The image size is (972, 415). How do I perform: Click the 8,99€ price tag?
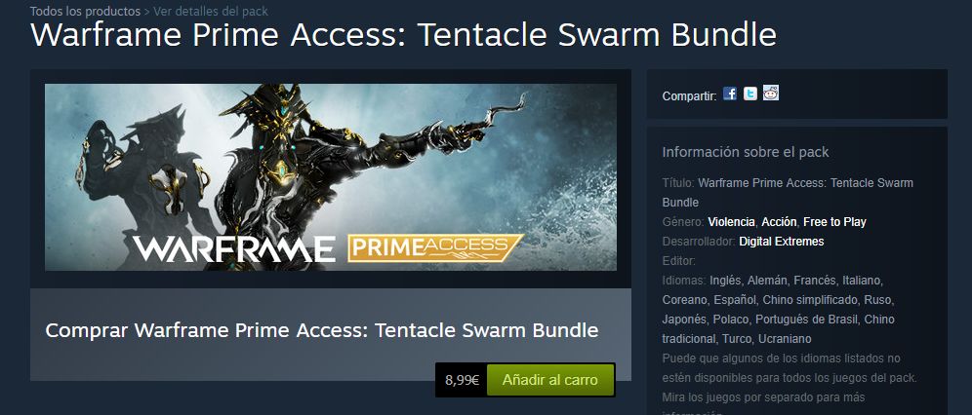click(462, 380)
